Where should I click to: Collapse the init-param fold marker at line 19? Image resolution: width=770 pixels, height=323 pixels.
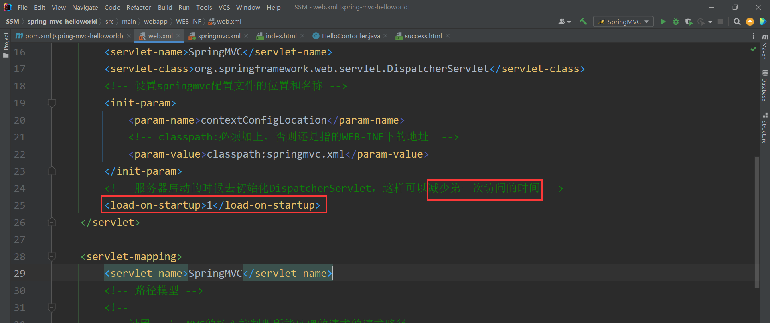click(x=51, y=103)
